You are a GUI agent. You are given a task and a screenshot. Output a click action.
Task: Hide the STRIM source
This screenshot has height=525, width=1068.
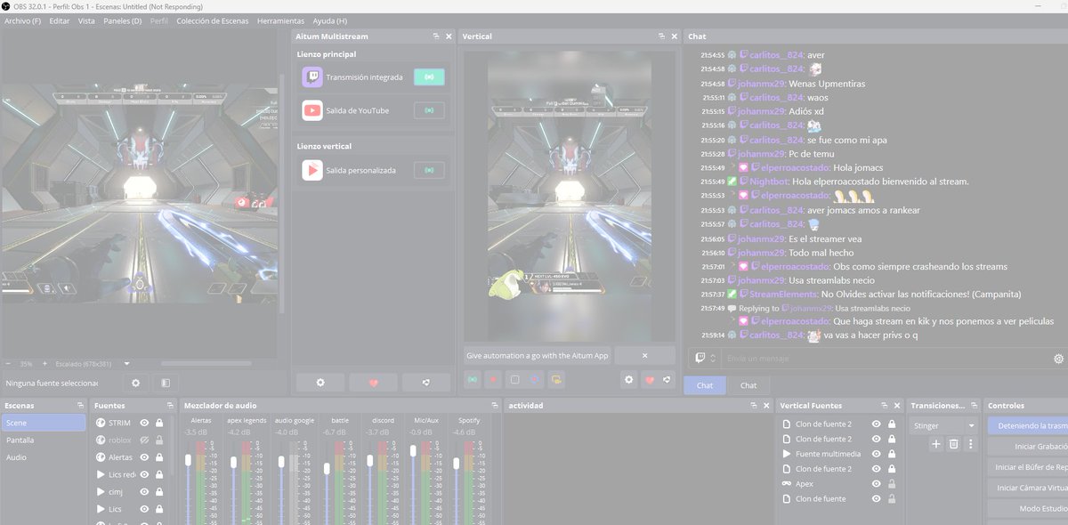pyautogui.click(x=143, y=423)
